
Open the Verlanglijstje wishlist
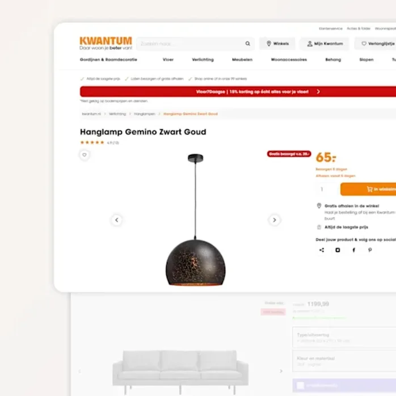click(376, 44)
